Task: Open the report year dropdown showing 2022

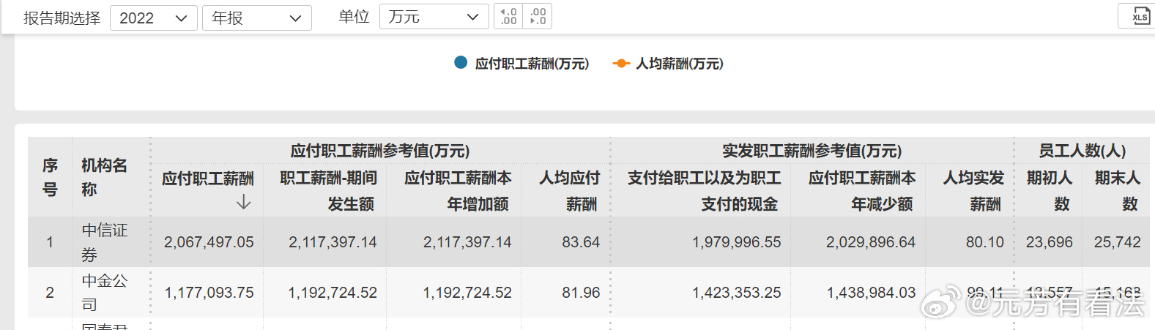Action: tap(154, 18)
